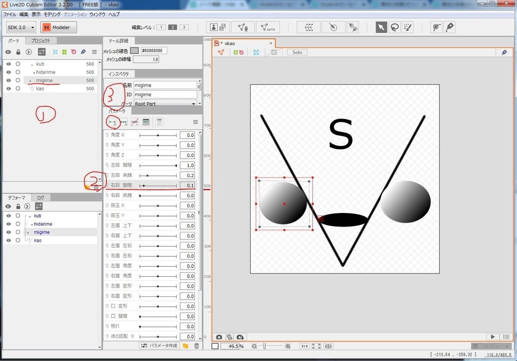Click the 右目 開閉 parameter slider

pos(158,185)
